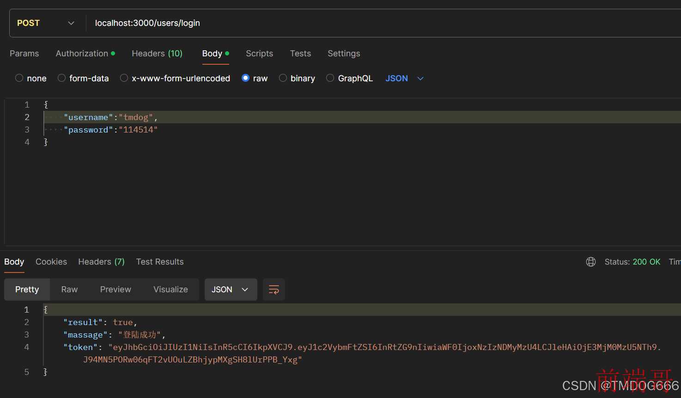Screen dimensions: 681x398
Task: Click the "massage" response line
Action: click(x=115, y=335)
